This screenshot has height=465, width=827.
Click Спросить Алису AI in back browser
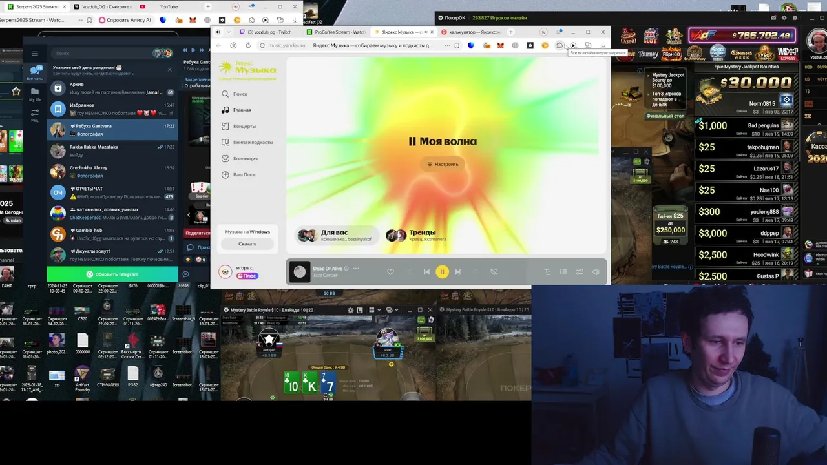click(x=125, y=20)
